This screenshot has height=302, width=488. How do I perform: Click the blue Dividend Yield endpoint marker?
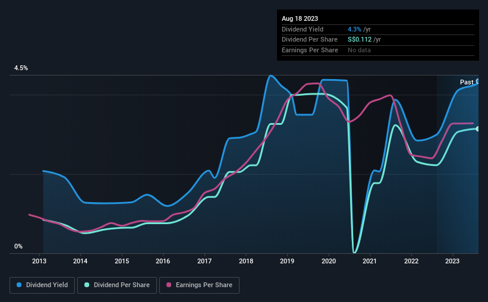478,82
